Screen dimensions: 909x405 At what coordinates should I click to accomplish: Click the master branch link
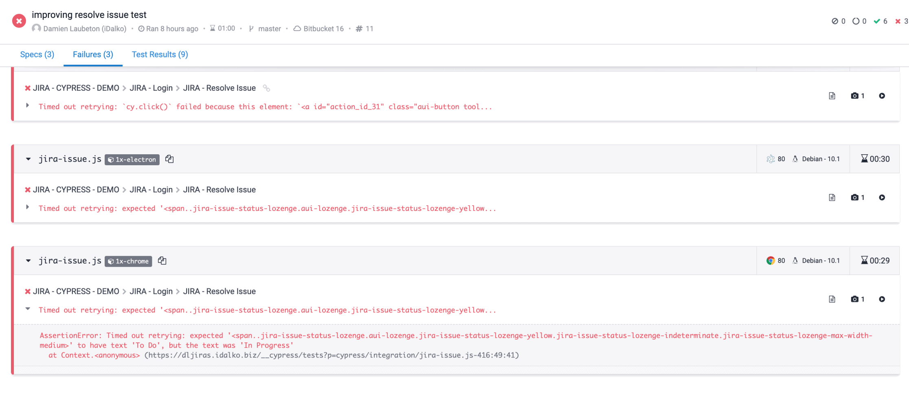tap(270, 28)
